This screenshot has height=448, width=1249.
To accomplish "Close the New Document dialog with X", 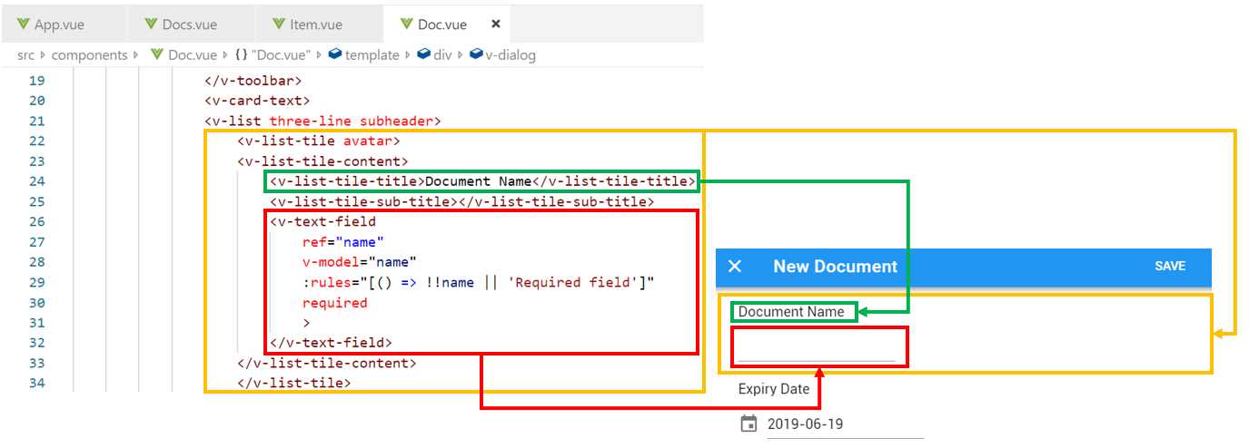I will (x=735, y=266).
